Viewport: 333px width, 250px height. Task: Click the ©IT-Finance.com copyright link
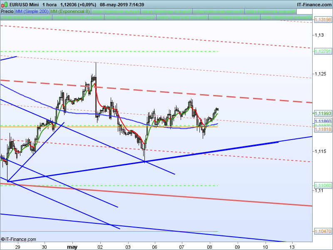click(18, 239)
